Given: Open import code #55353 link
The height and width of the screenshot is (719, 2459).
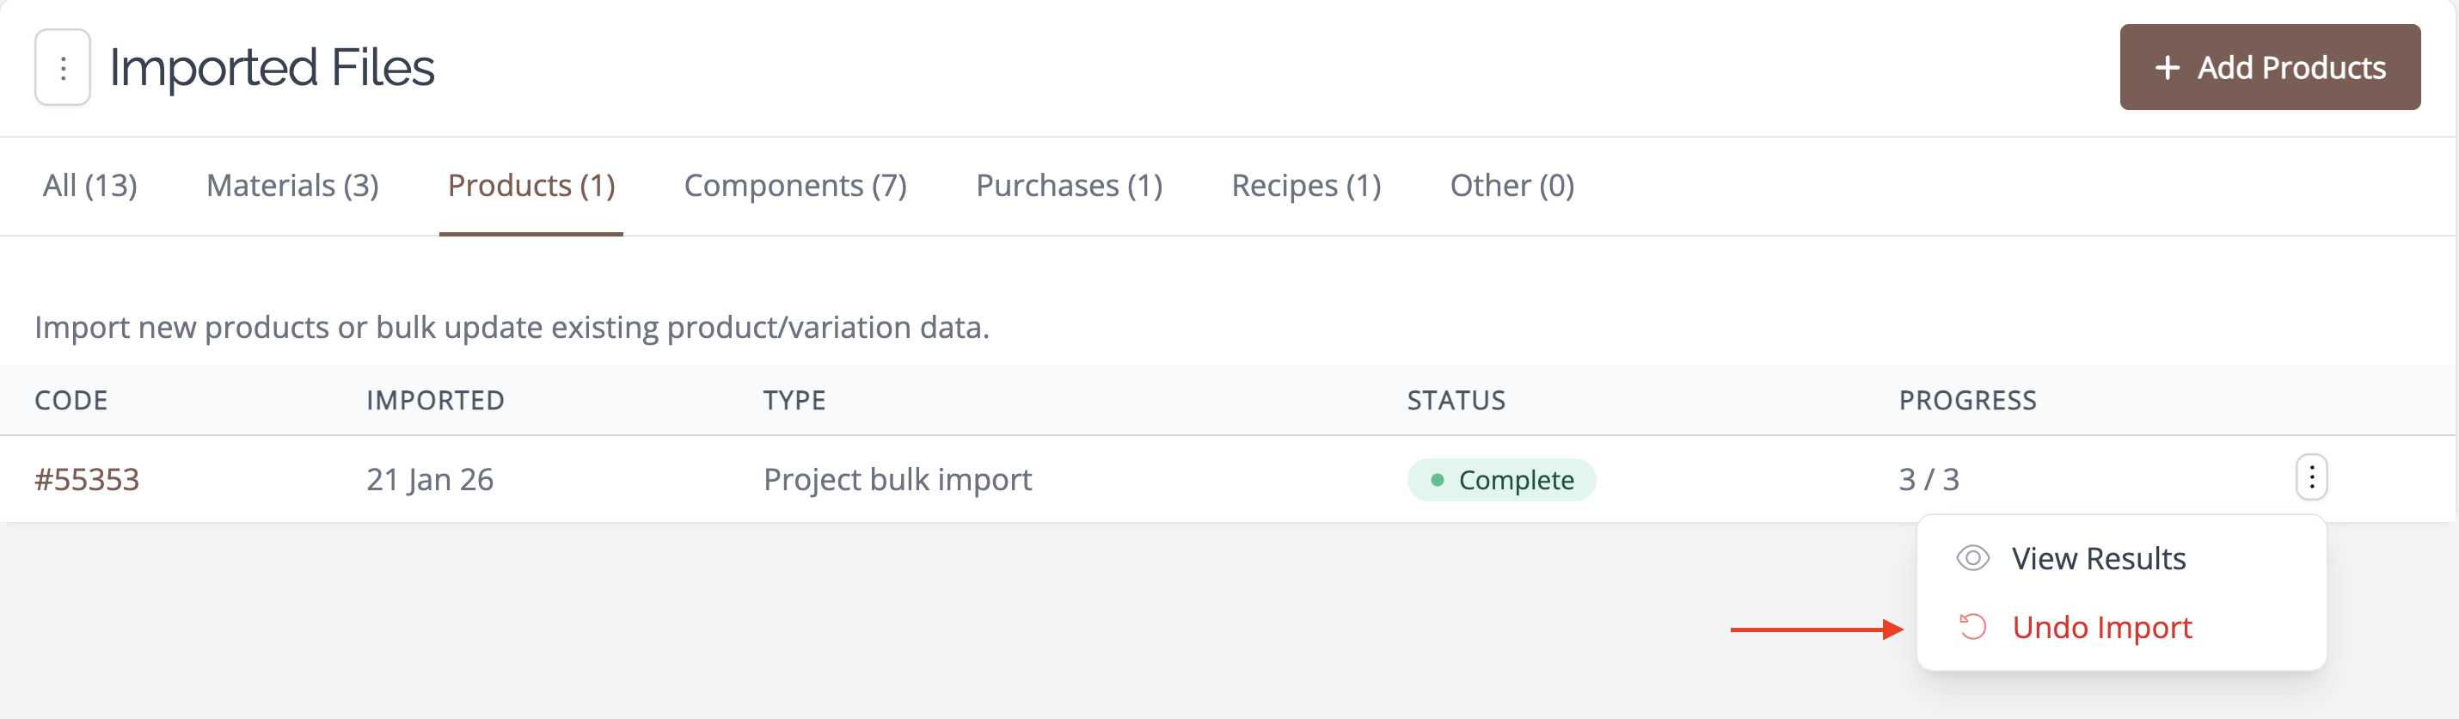Looking at the screenshot, I should pos(87,479).
